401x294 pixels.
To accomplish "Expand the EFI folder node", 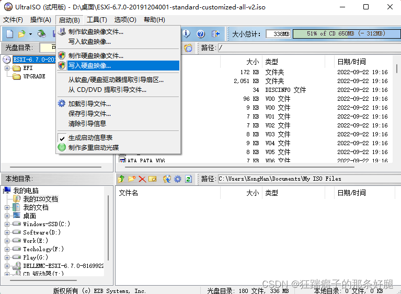I will [7, 68].
